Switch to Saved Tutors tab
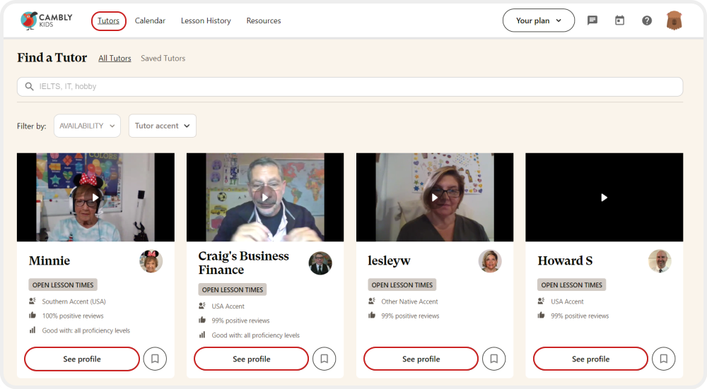Viewport: 707px width, 389px height. [163, 59]
